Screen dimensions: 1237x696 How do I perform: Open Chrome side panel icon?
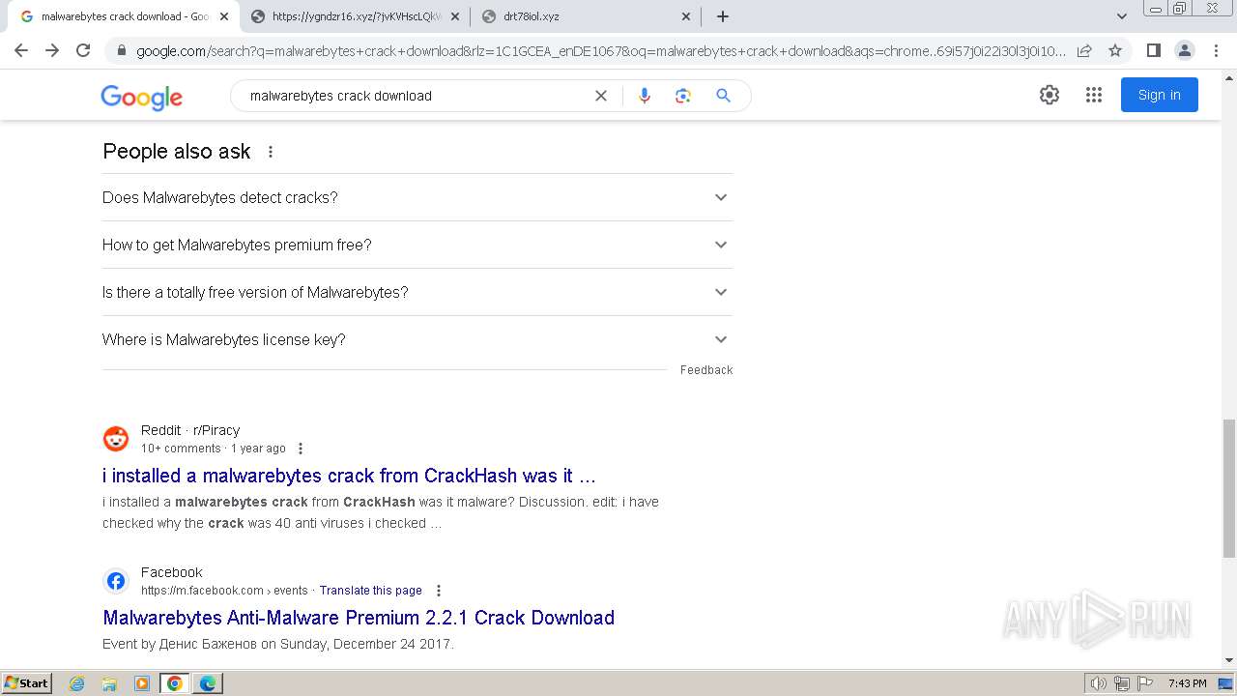1153,50
